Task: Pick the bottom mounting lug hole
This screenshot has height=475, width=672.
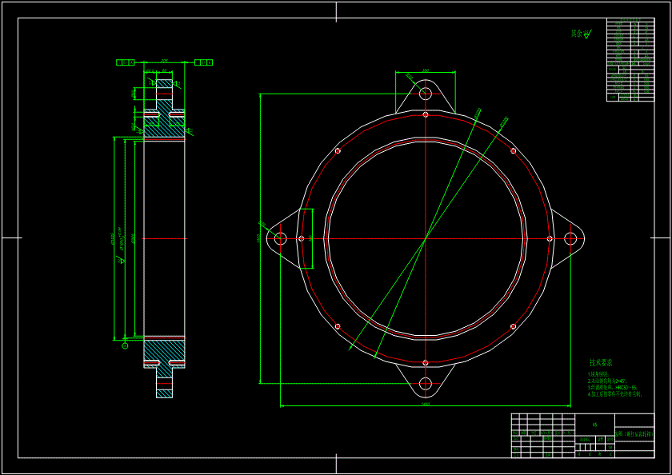Action: point(425,383)
